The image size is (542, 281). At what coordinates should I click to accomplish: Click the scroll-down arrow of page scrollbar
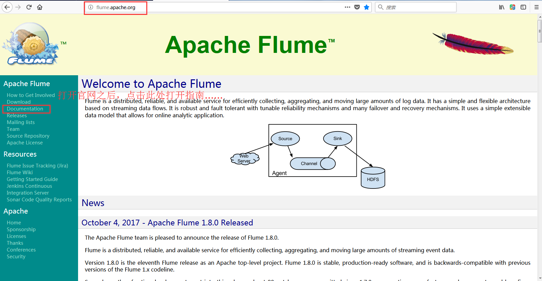pos(540,278)
